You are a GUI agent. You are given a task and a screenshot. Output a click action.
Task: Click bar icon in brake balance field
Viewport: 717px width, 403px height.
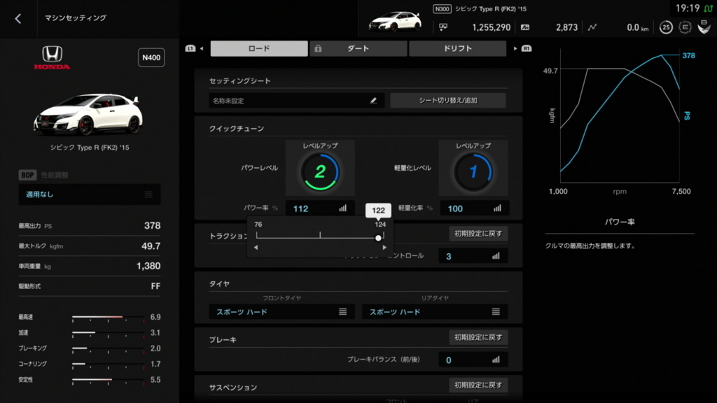(x=496, y=360)
